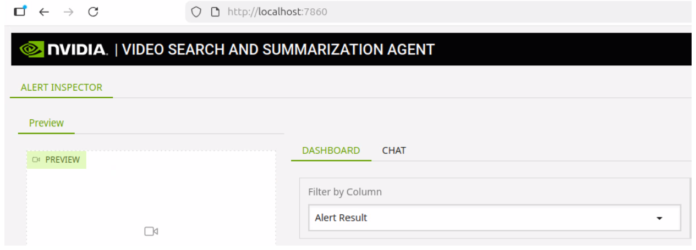This screenshot has width=696, height=250.
Task: Click the Filter by Column label
Action: [345, 192]
